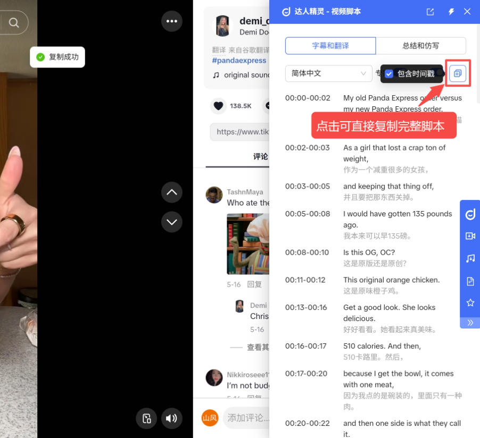Open demi profile avatar
The width and height of the screenshot is (480, 438).
[x=222, y=26]
